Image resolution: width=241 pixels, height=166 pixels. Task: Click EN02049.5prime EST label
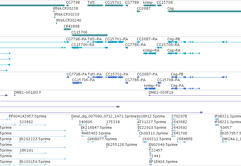coord(163,145)
